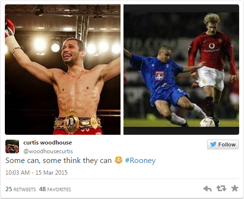Viewport: 244px width, 199px height.
Task: Open the 10:03 AM - 15 Mar 2015 timestamp
Action: point(36,172)
